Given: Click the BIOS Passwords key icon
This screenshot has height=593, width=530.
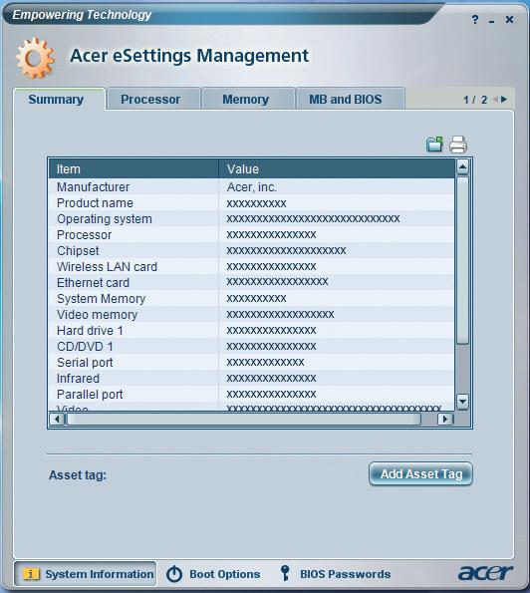Looking at the screenshot, I should (285, 573).
